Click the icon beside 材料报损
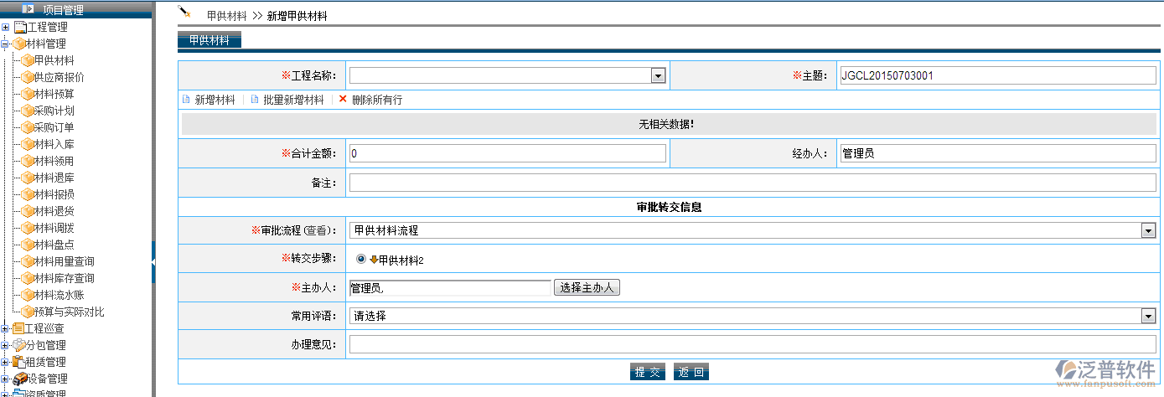This screenshot has height=397, width=1164. pos(28,194)
